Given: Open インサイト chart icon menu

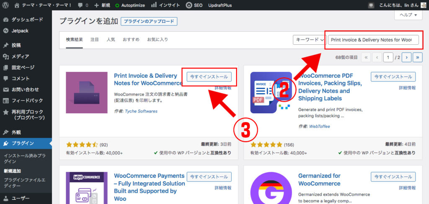Looking at the screenshot, I should 154,5.
